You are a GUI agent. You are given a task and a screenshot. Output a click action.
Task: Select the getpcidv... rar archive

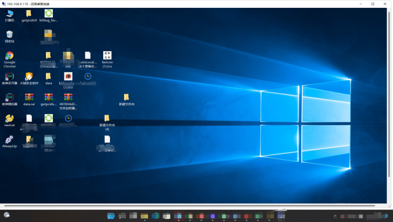pyautogui.click(x=49, y=99)
